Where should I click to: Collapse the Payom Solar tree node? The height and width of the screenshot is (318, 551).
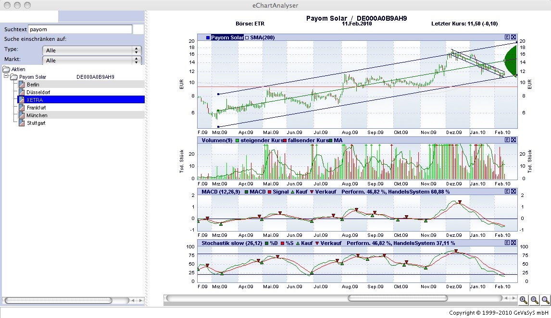coord(6,76)
